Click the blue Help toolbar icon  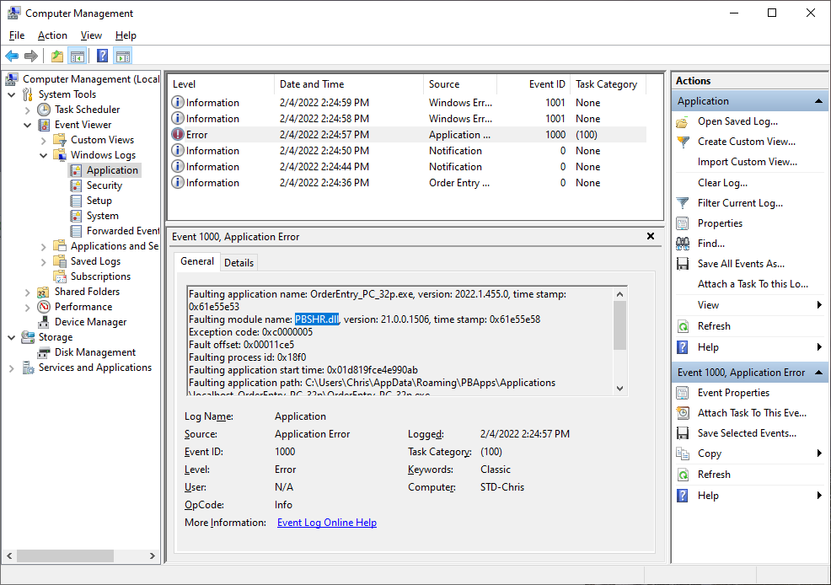pos(102,56)
